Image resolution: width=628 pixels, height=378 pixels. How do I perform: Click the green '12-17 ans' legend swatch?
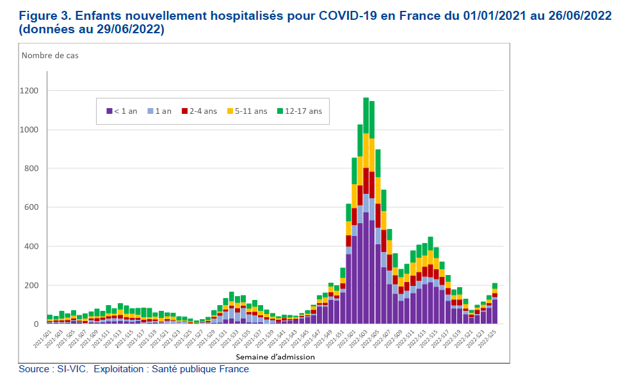pyautogui.click(x=279, y=111)
